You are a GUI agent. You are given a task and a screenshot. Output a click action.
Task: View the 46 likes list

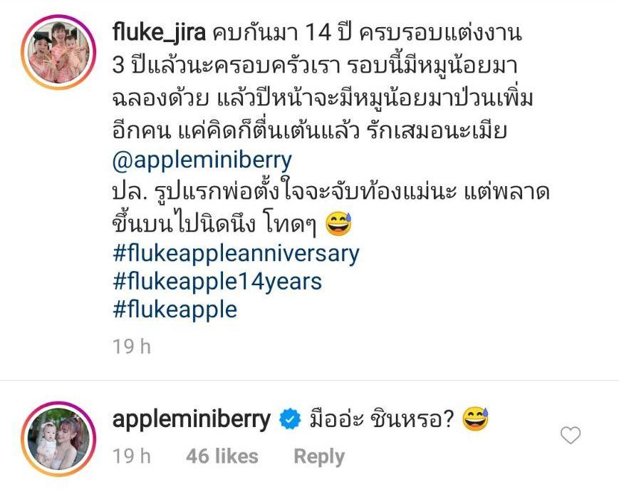[222, 456]
